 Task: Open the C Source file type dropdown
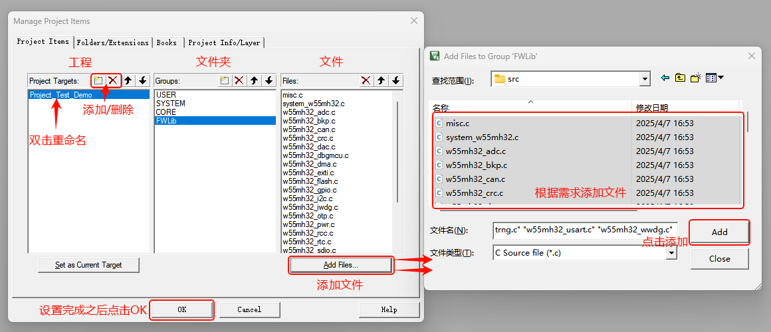671,253
